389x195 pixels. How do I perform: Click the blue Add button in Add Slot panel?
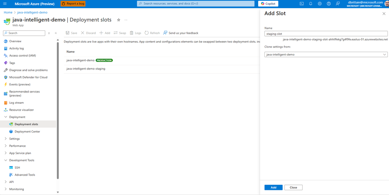coord(273,188)
